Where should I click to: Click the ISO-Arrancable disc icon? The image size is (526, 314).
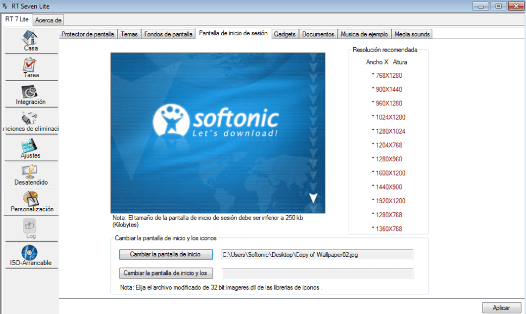click(x=30, y=253)
